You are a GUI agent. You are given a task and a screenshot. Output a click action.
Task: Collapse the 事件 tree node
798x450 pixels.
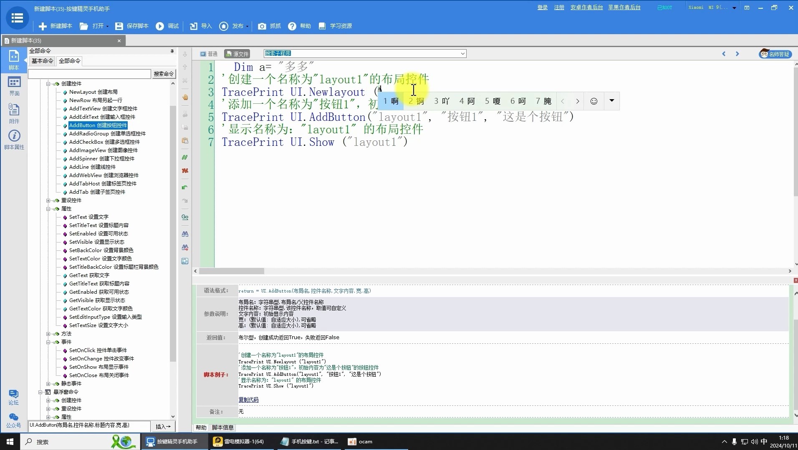click(48, 342)
